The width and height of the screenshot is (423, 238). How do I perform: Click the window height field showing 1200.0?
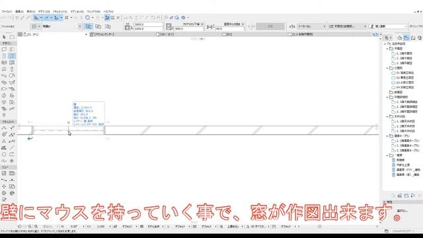148,28
